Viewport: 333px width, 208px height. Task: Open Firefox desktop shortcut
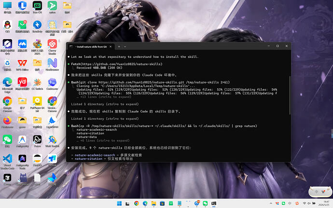click(7, 121)
